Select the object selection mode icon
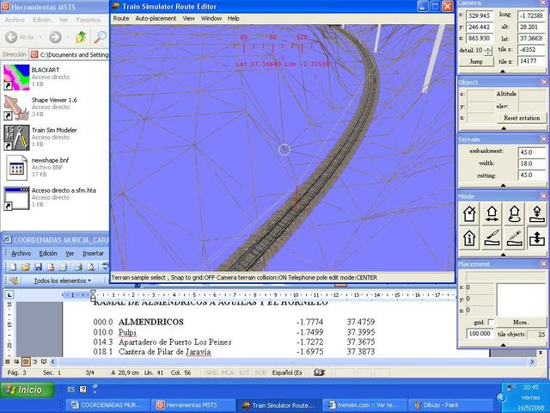Image resolution: width=550 pixels, height=413 pixels. pos(470,214)
